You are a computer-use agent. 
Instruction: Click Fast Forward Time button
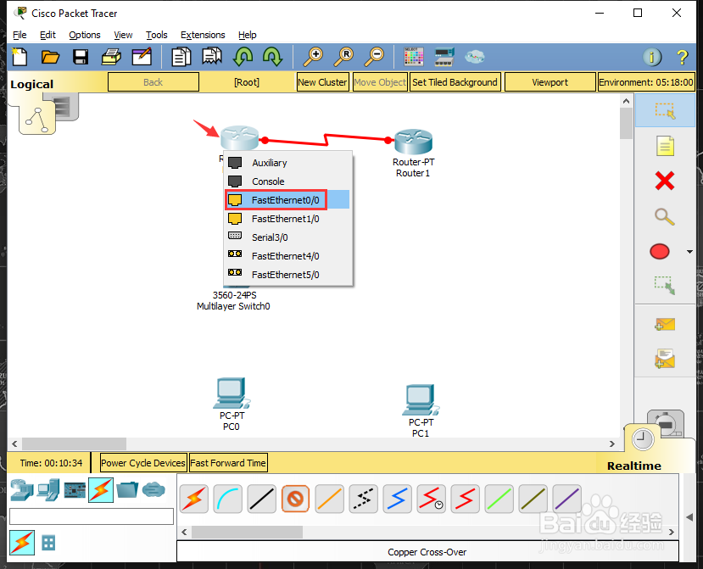point(228,463)
